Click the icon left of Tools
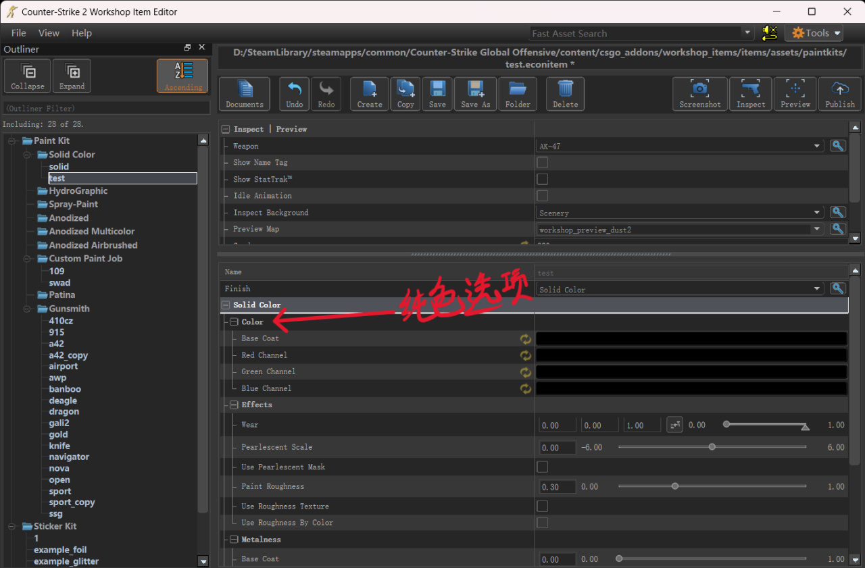865x568 pixels. click(769, 32)
